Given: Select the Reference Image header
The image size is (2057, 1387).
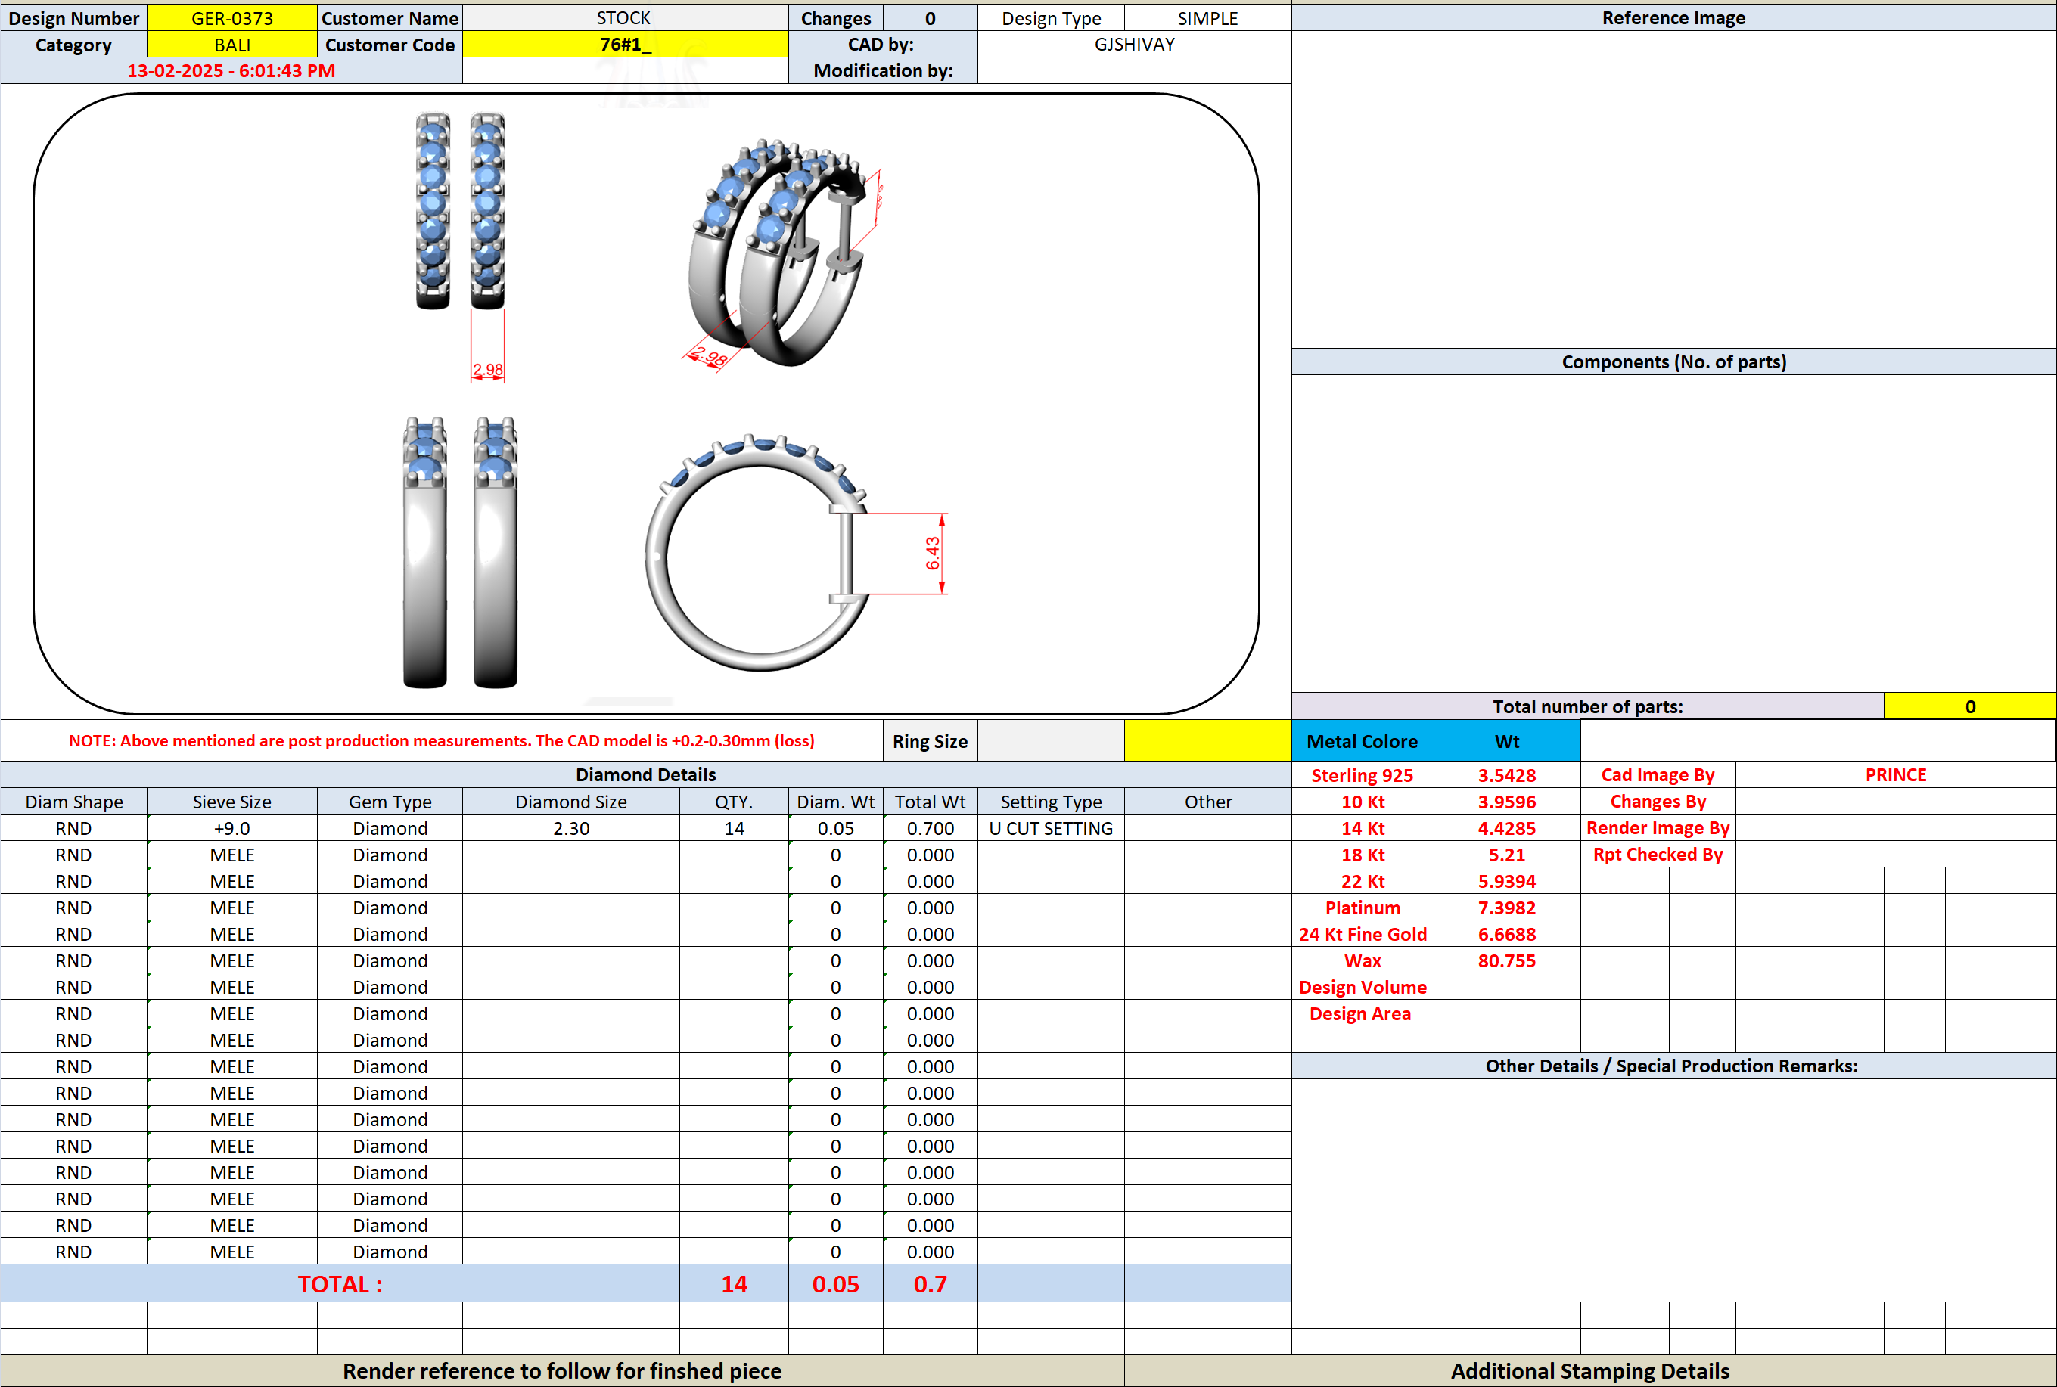Looking at the screenshot, I should click(1673, 17).
